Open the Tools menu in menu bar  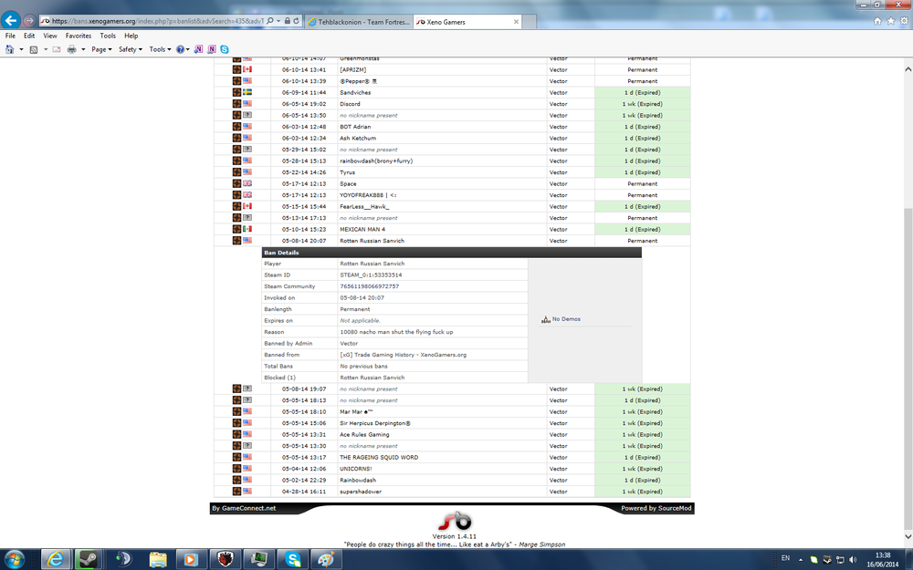pos(108,36)
